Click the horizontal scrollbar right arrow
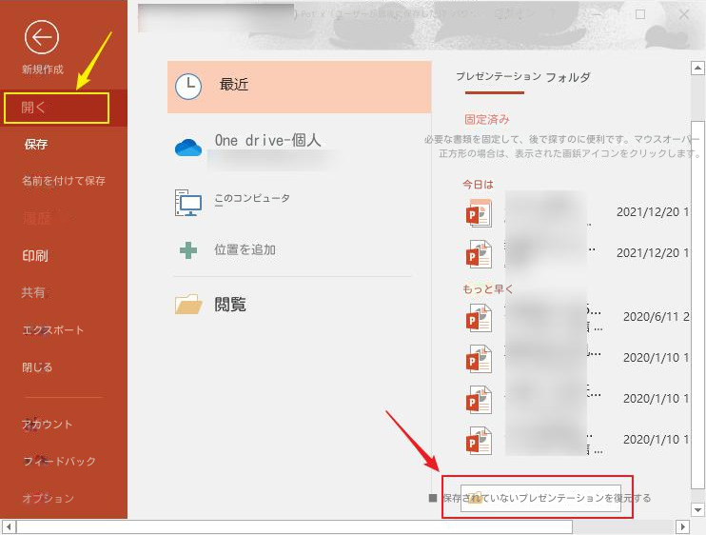 click(x=682, y=526)
